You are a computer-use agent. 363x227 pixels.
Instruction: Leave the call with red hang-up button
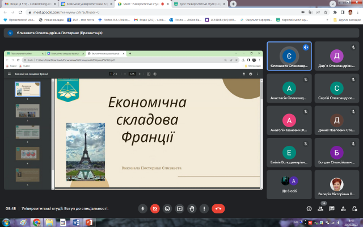coord(218,208)
